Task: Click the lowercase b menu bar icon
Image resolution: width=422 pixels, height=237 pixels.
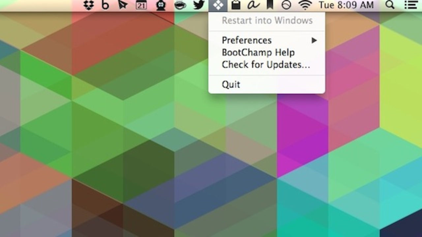Action: coord(105,5)
